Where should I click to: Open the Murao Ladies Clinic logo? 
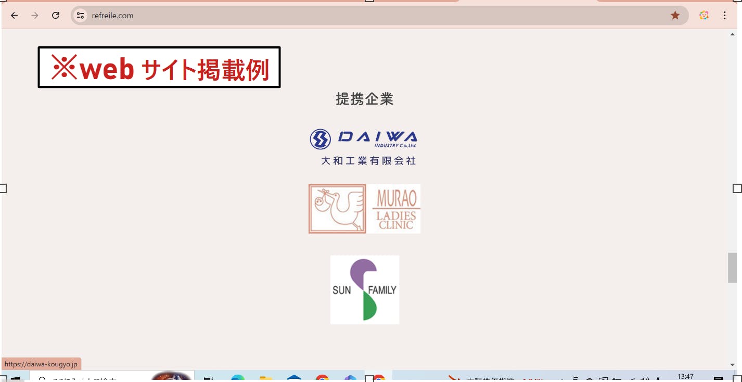click(364, 209)
